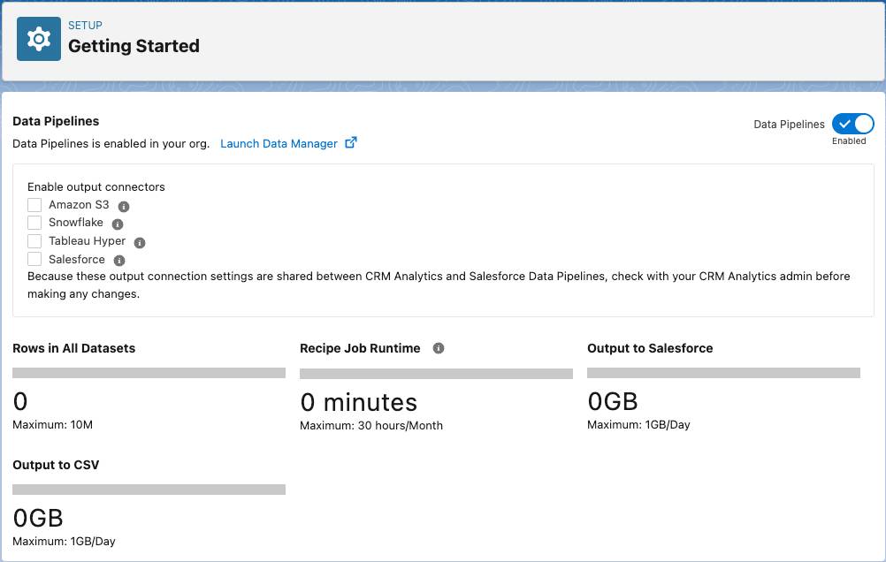This screenshot has width=886, height=562.
Task: Click the Salesforce connector label
Action: tap(77, 259)
